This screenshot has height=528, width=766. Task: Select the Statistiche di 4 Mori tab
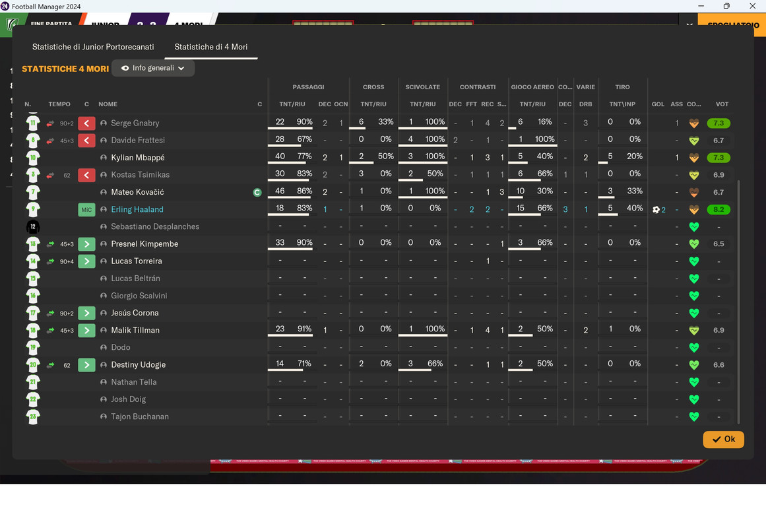[x=211, y=47]
